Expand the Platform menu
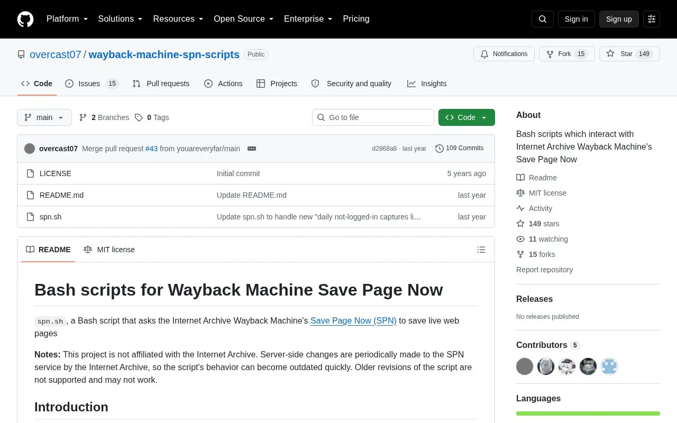This screenshot has height=423, width=677. (67, 19)
